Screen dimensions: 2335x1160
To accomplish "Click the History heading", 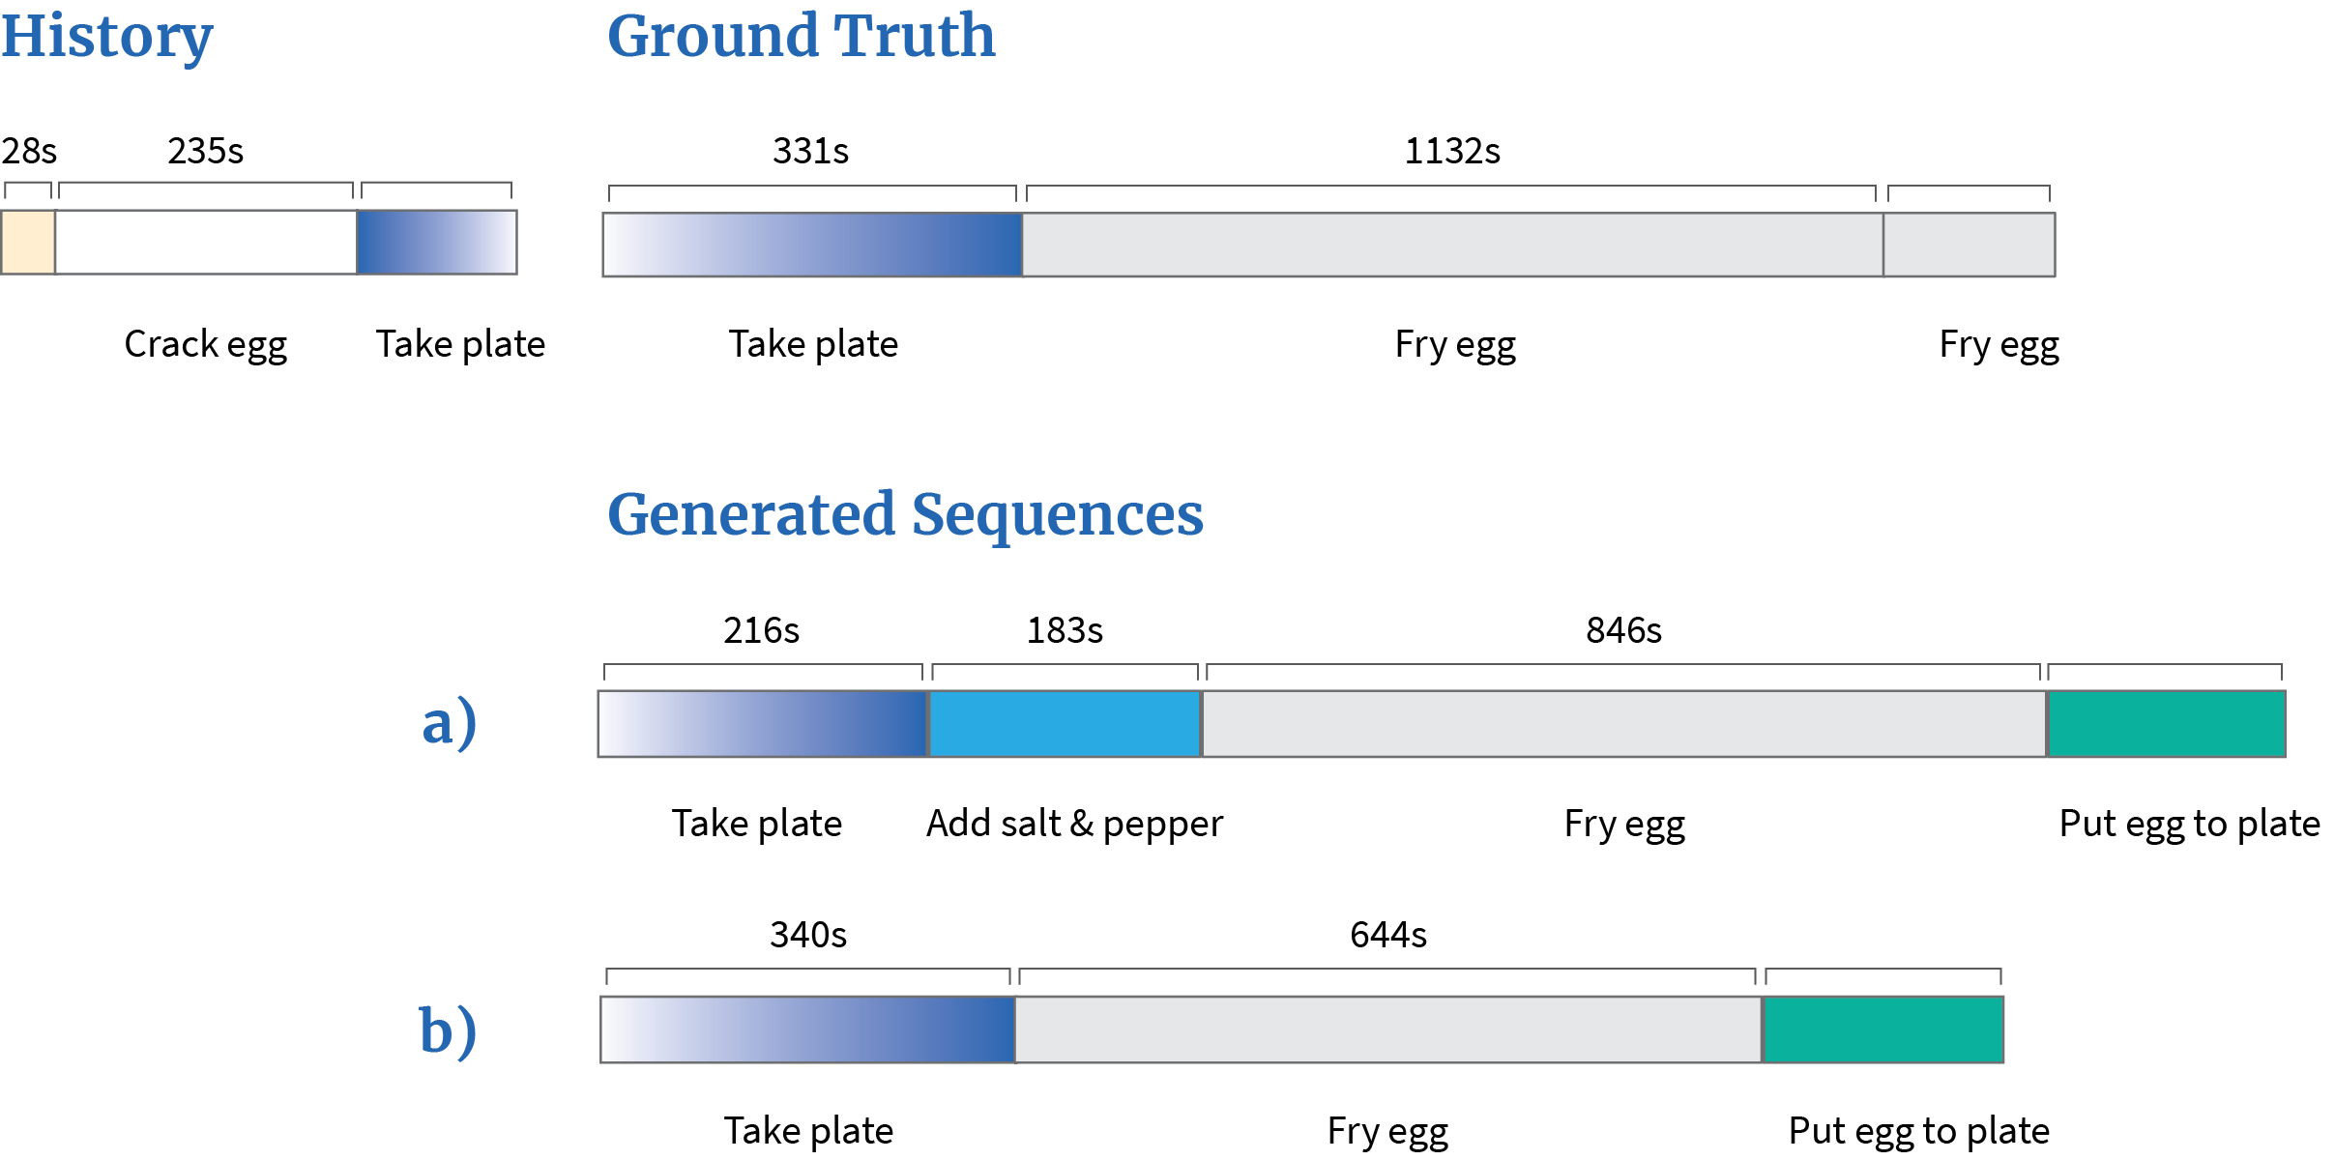I will tap(106, 38).
